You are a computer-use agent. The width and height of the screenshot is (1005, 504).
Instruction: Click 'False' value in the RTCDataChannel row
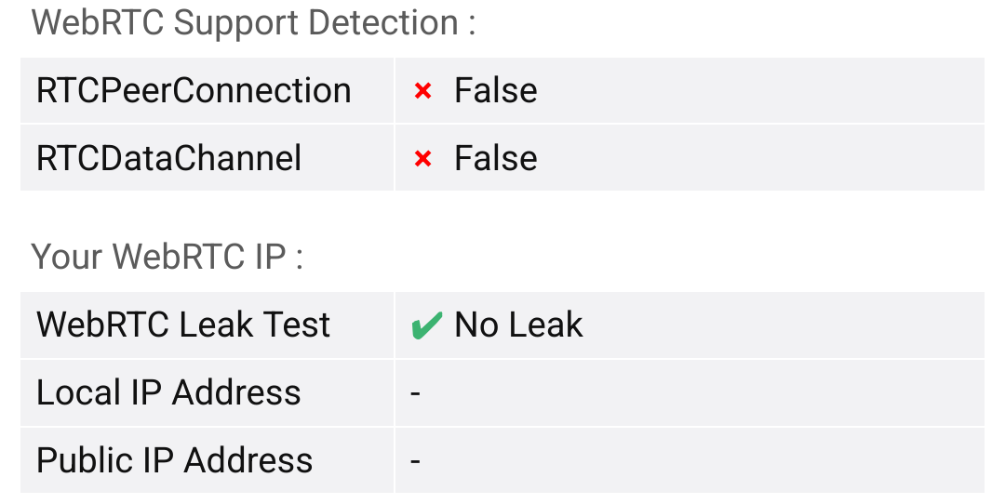point(495,159)
